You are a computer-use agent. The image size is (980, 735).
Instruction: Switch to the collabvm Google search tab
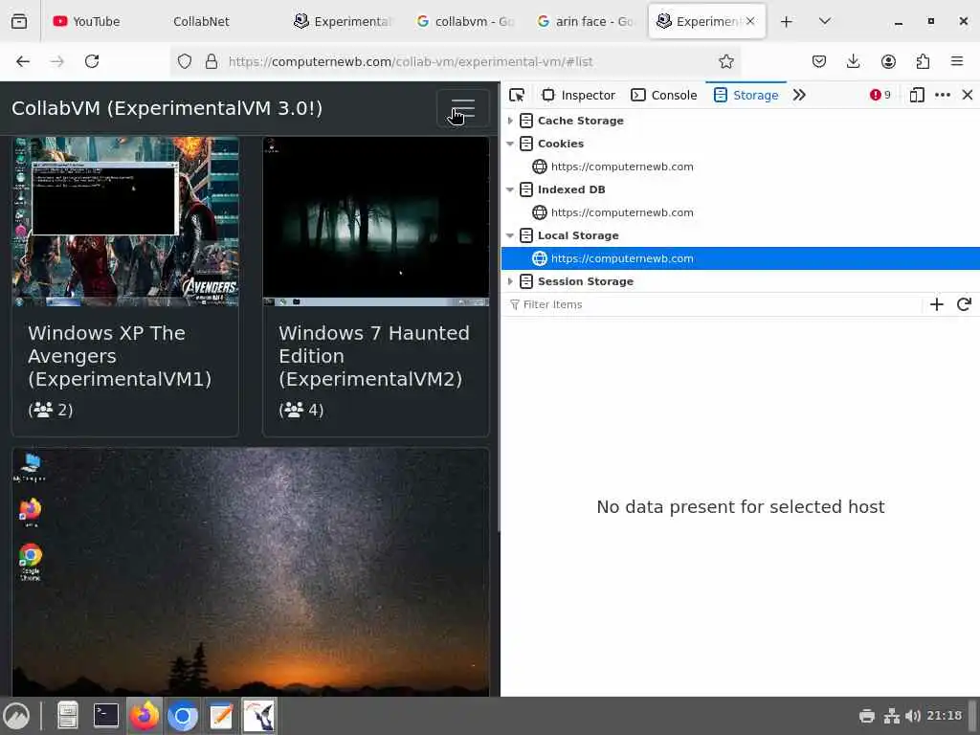click(466, 21)
